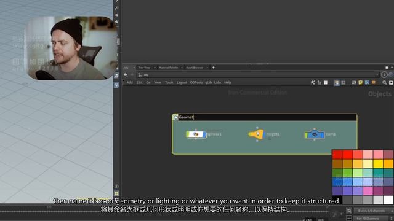Click the rightmost icon beside the search magnifier
Image resolution: width=394 pixels, height=221 pixels.
click(391, 82)
